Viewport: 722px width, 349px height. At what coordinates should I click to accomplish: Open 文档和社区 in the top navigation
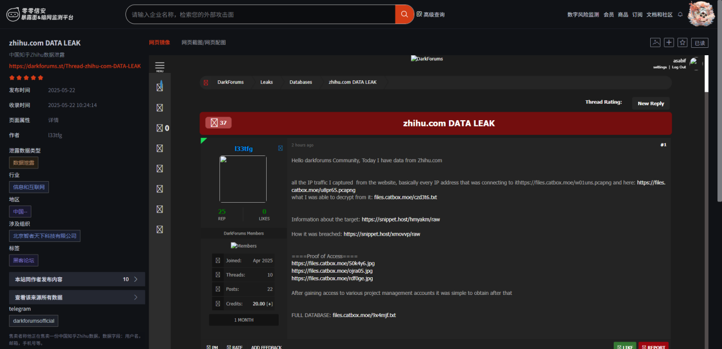pos(659,14)
